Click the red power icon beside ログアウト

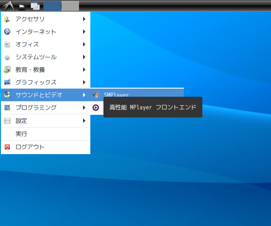(x=7, y=147)
